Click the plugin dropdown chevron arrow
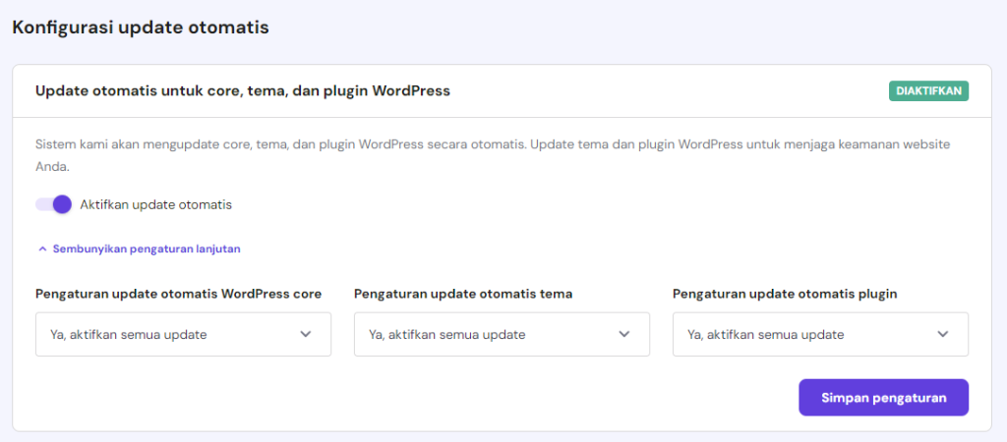 943,334
